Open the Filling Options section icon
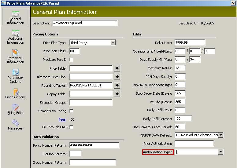 [x=16, y=92]
